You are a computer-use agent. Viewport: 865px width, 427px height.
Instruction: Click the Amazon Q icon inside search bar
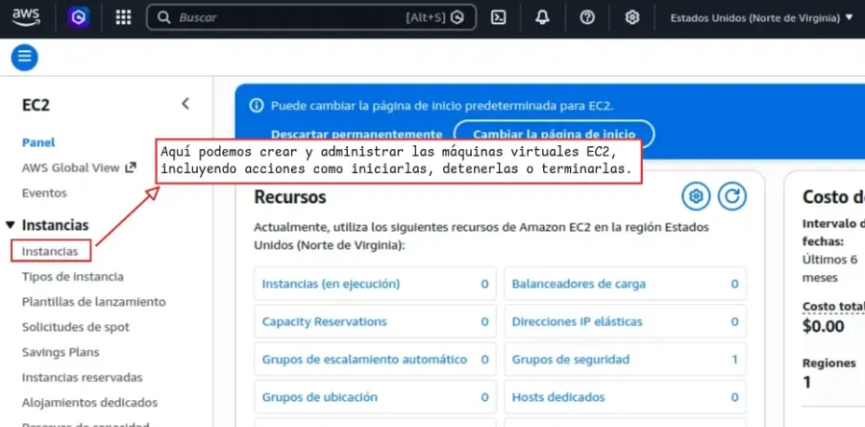[x=457, y=17]
